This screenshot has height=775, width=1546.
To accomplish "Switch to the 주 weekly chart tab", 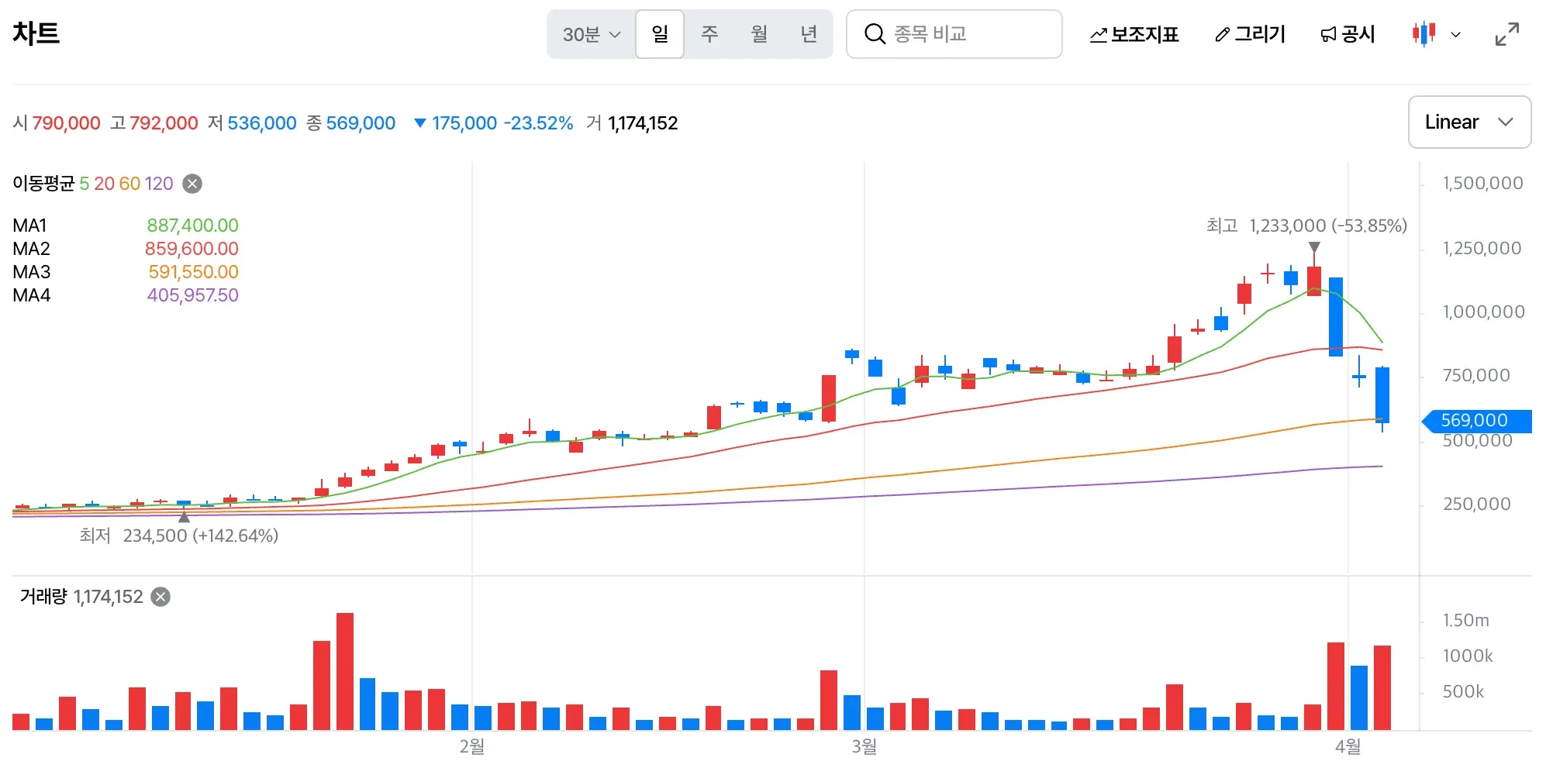I will click(710, 34).
